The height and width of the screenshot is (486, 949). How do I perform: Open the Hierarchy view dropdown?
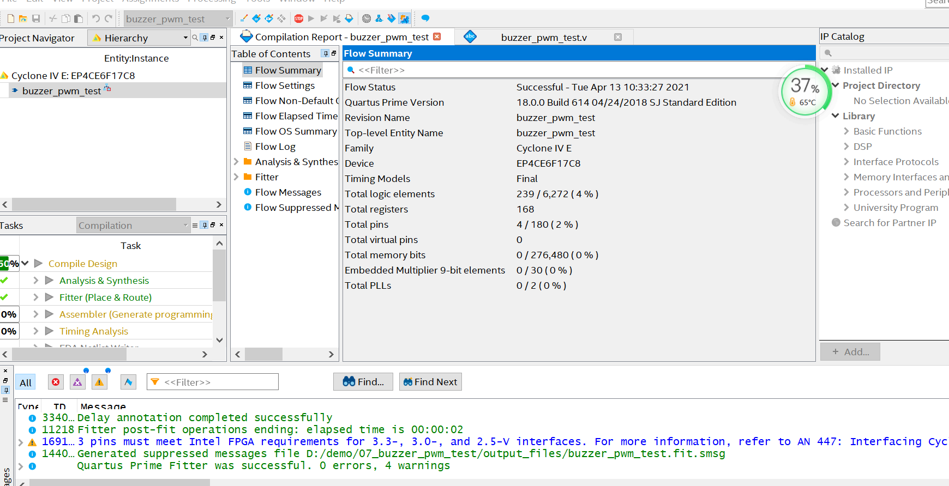[x=139, y=38]
